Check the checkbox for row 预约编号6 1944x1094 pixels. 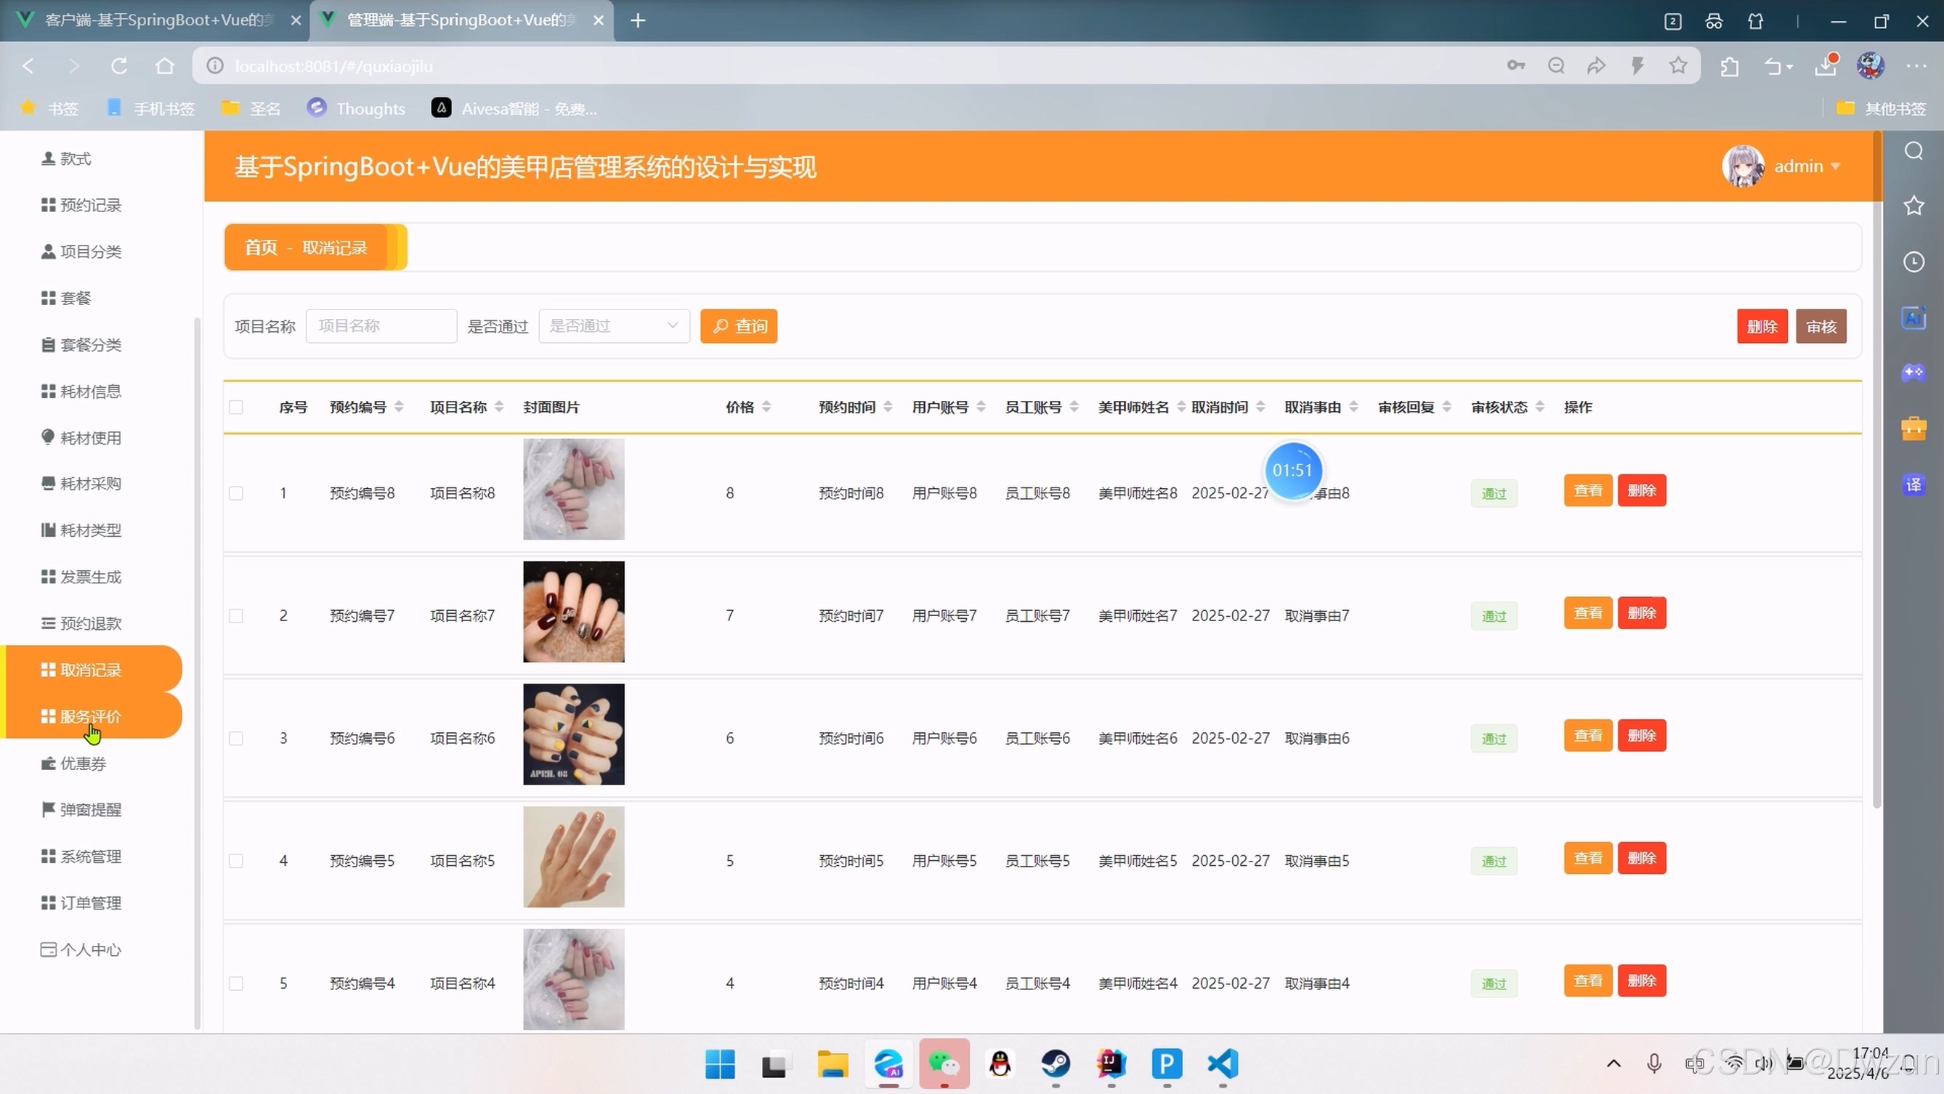click(x=236, y=739)
